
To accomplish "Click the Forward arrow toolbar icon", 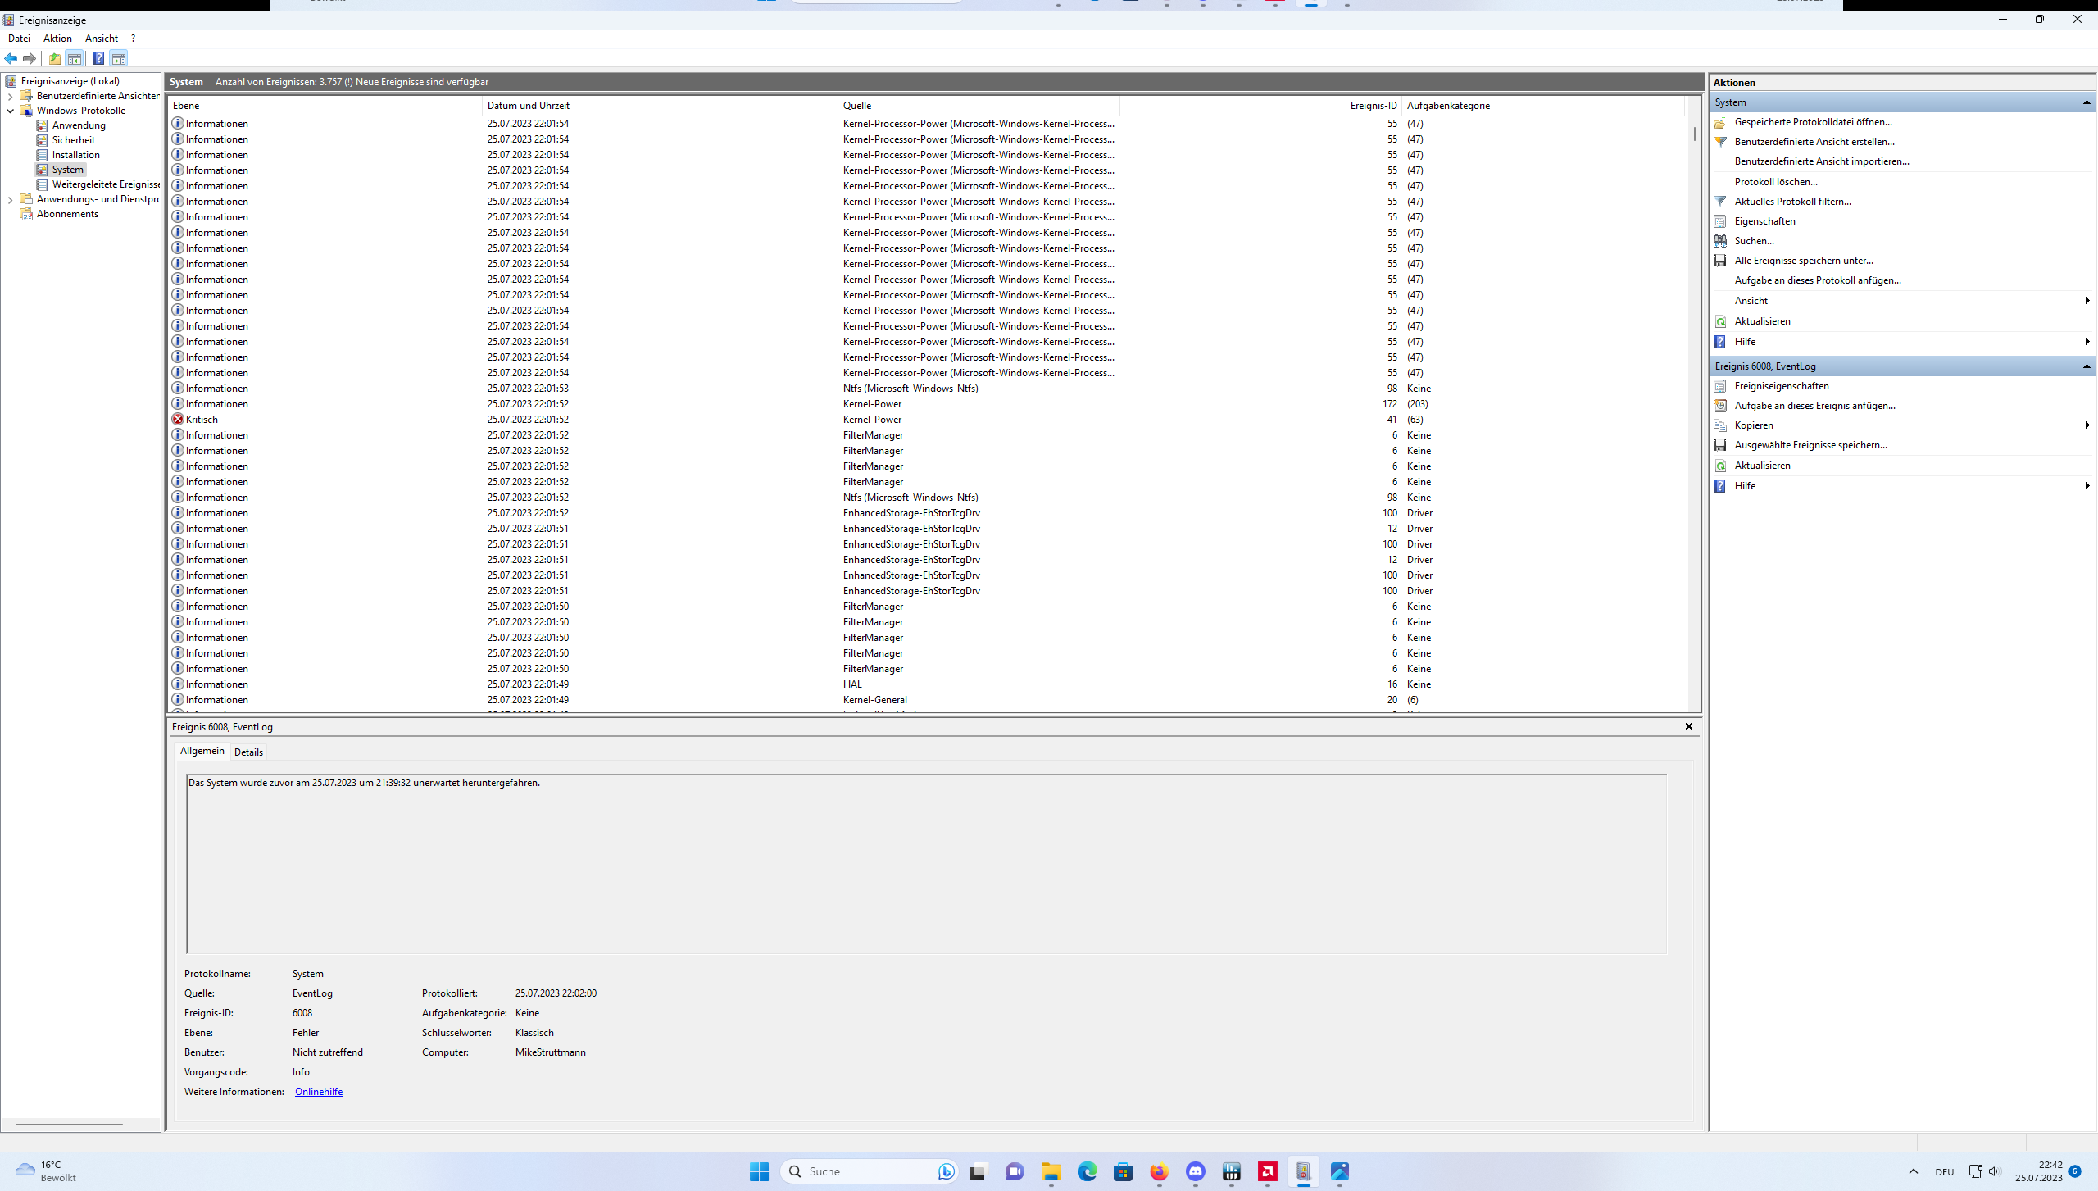I will 30,58.
